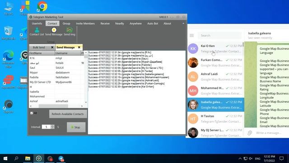289x163 pixels.
Task: Select the Saul contact row
Action: point(56,67)
